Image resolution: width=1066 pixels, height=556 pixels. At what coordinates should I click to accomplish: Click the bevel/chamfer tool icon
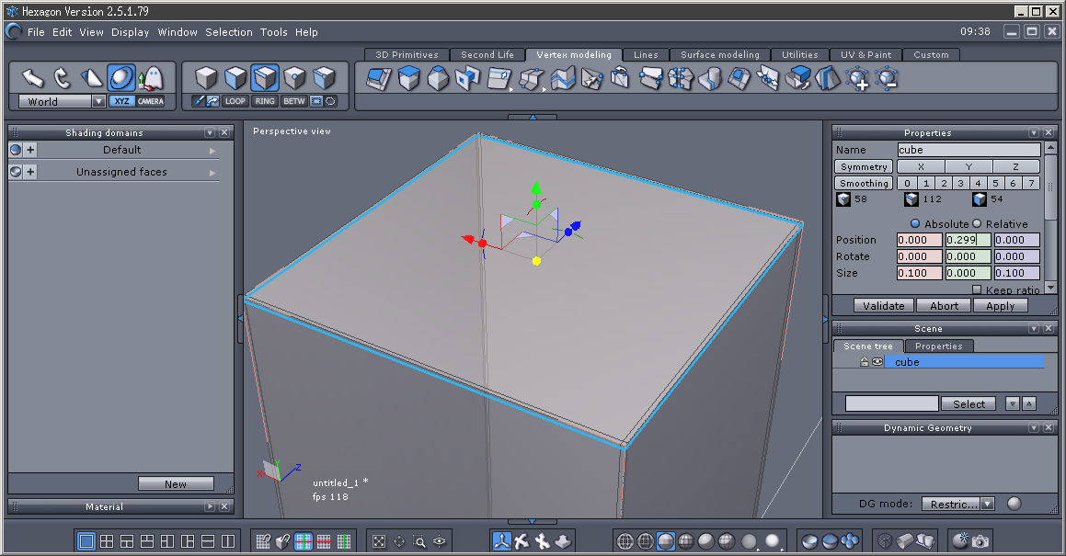tap(438, 78)
